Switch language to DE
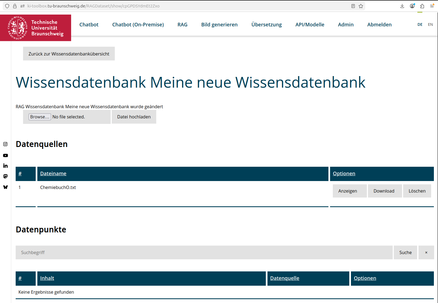Image resolution: width=438 pixels, height=303 pixels. [x=420, y=24]
